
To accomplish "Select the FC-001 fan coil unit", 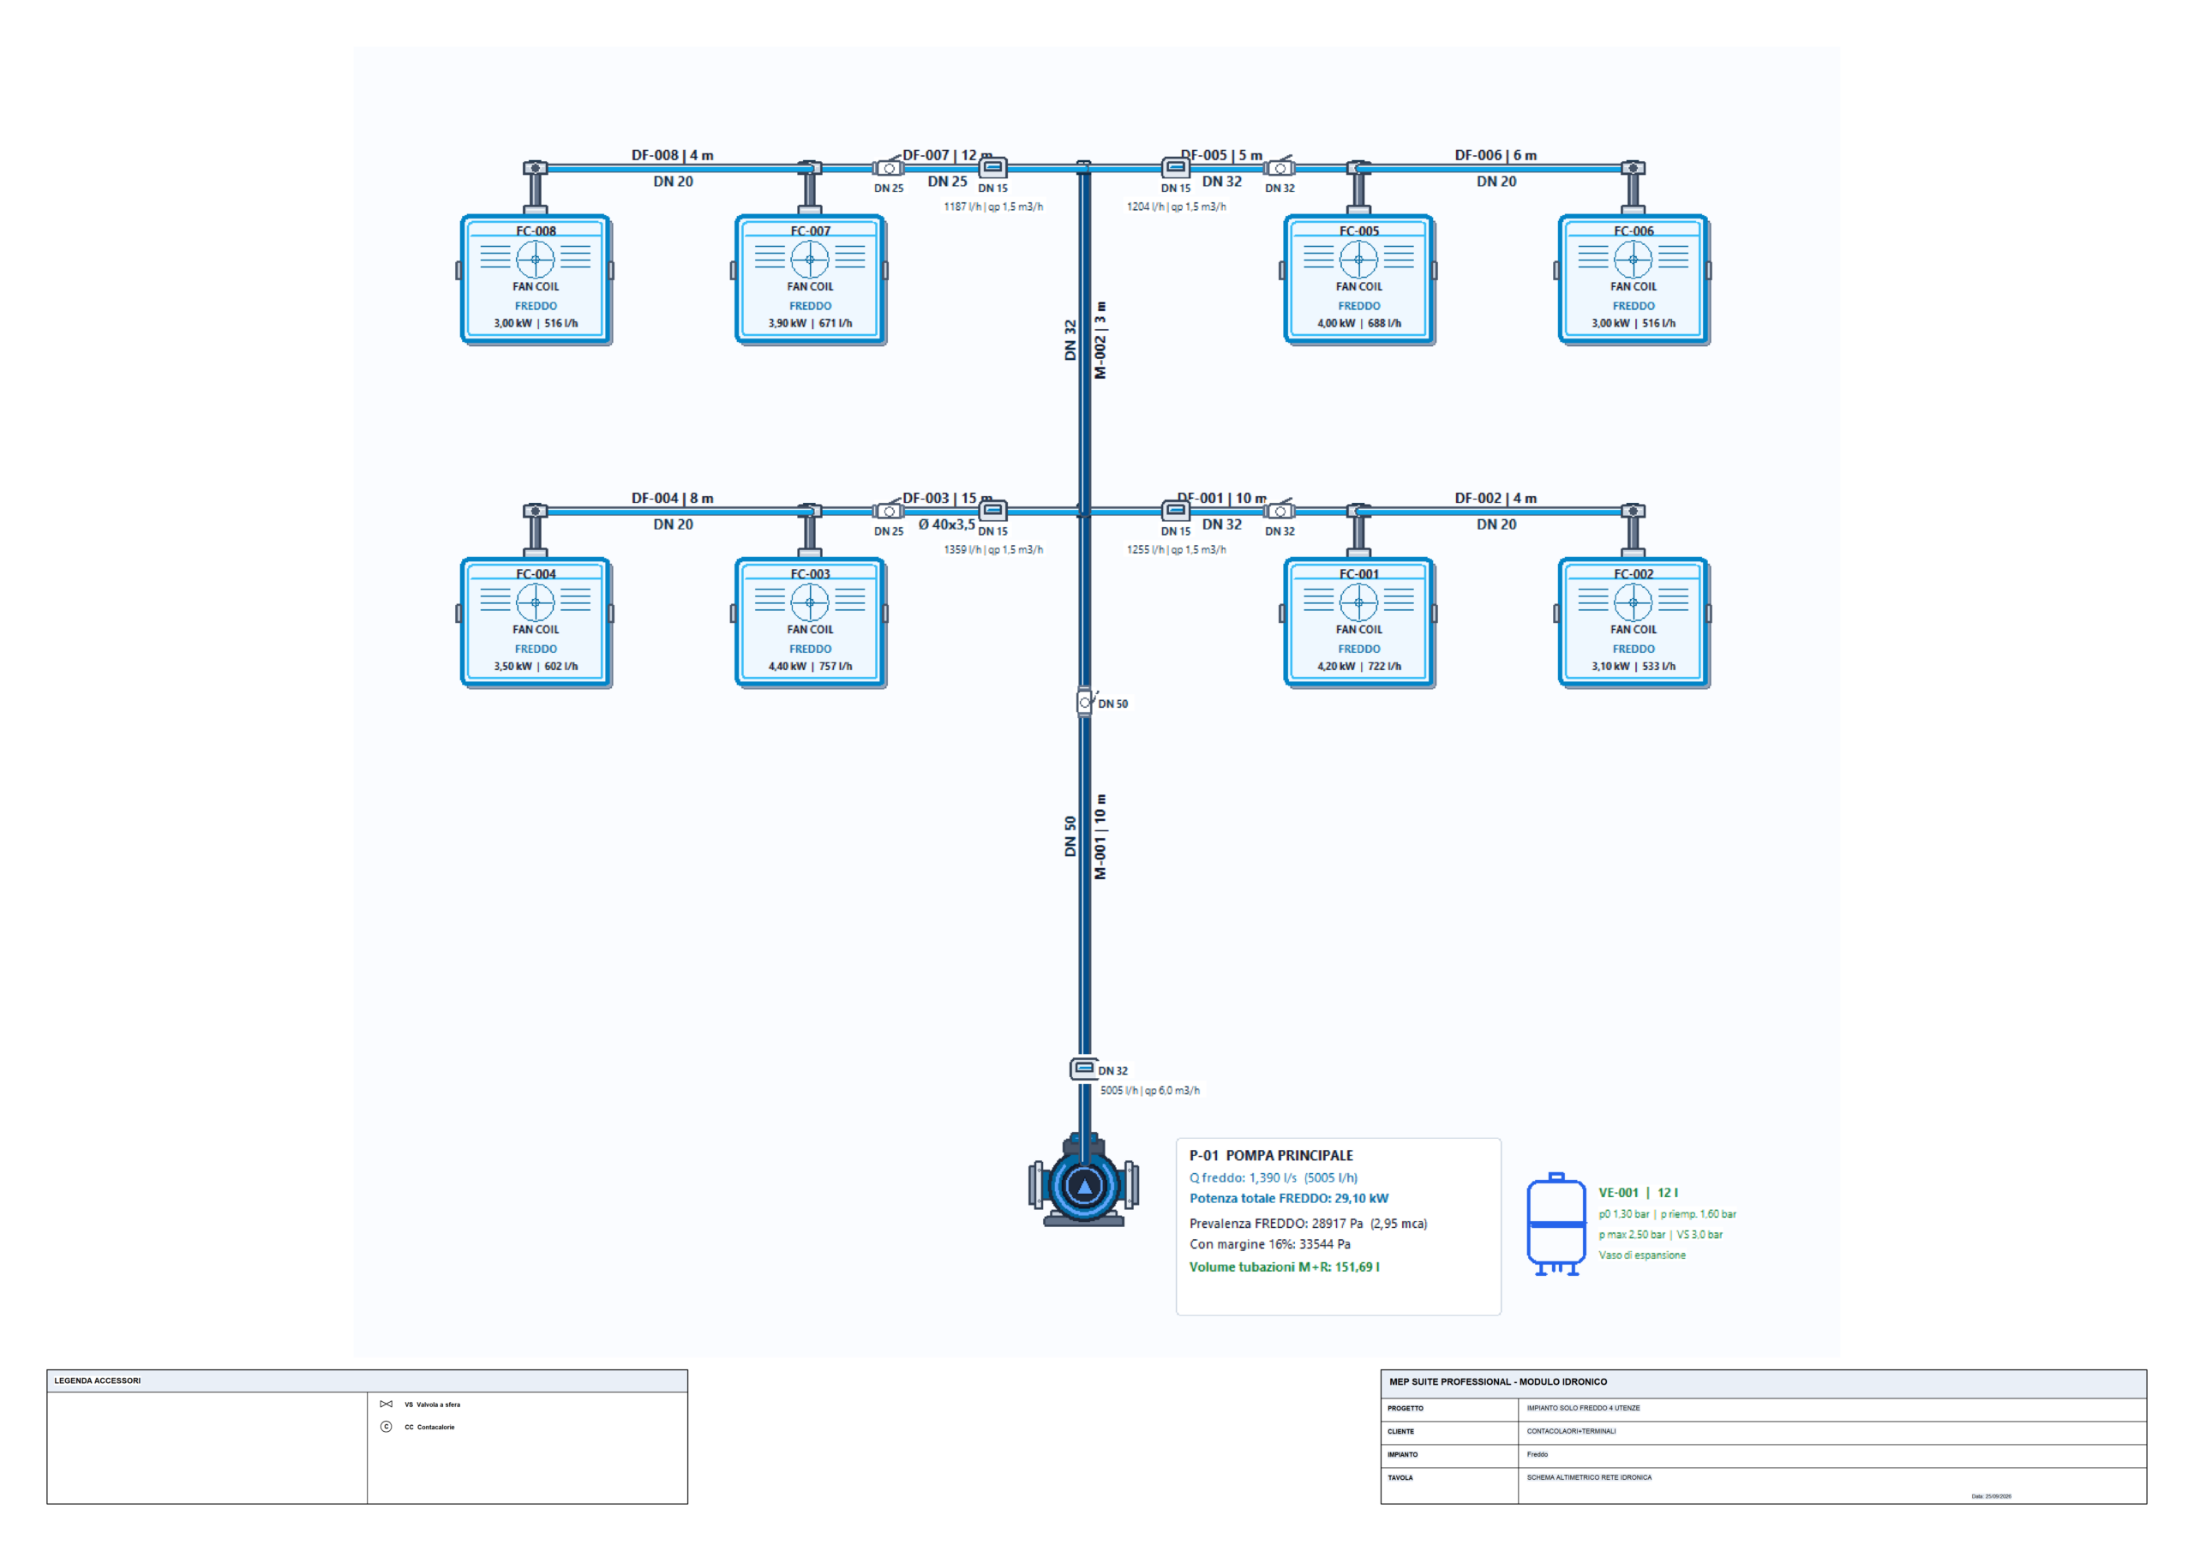I will click(1359, 622).
